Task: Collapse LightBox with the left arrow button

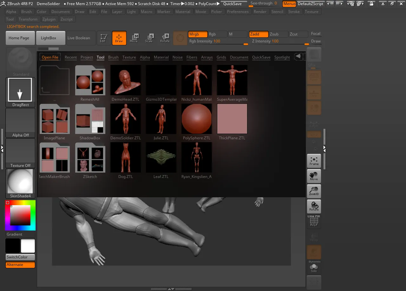Action: coord(298,57)
